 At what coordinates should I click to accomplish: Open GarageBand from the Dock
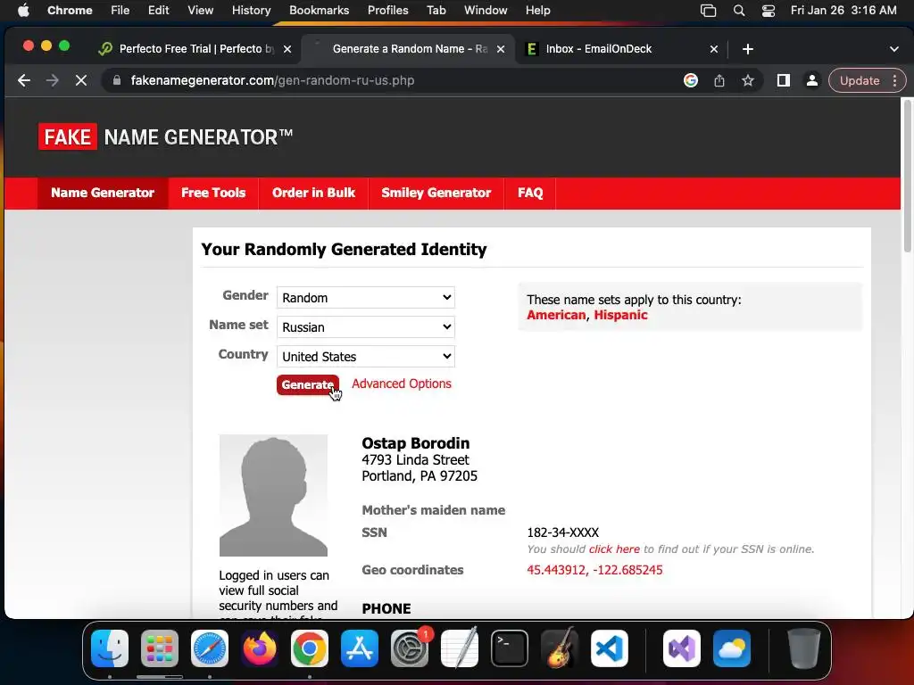[560, 648]
